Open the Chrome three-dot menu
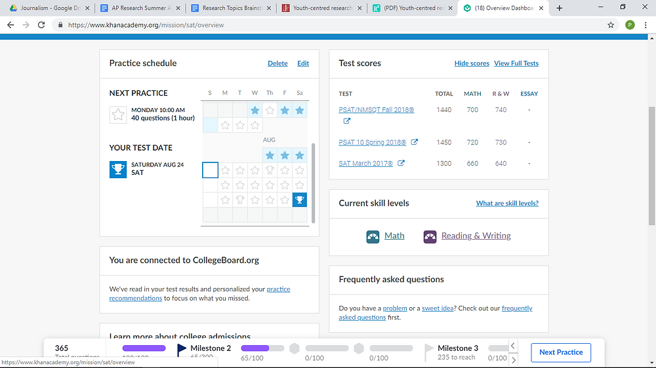 [x=646, y=25]
